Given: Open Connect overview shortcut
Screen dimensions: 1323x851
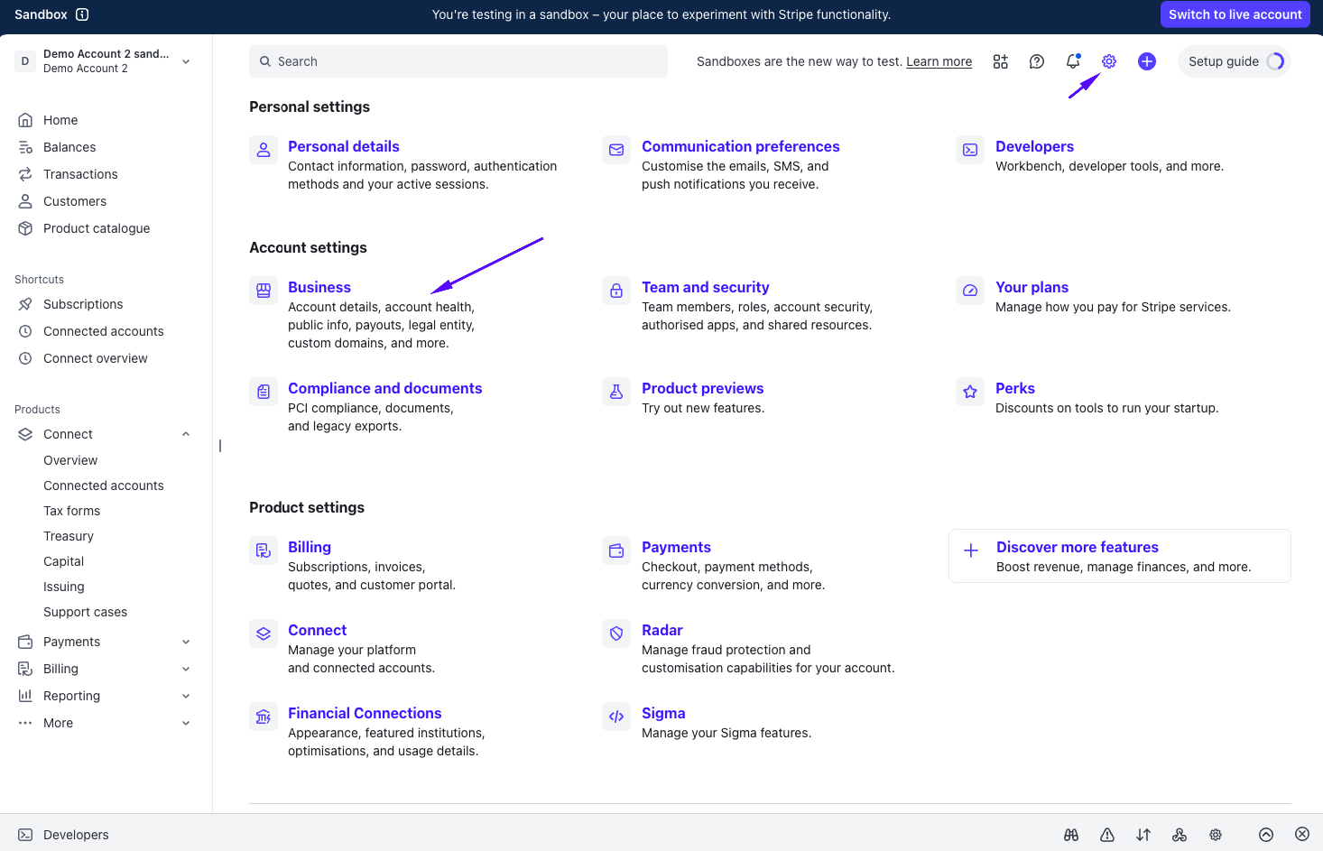Looking at the screenshot, I should (x=96, y=358).
